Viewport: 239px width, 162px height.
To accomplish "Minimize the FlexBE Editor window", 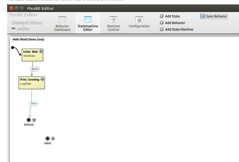I will [16, 8].
